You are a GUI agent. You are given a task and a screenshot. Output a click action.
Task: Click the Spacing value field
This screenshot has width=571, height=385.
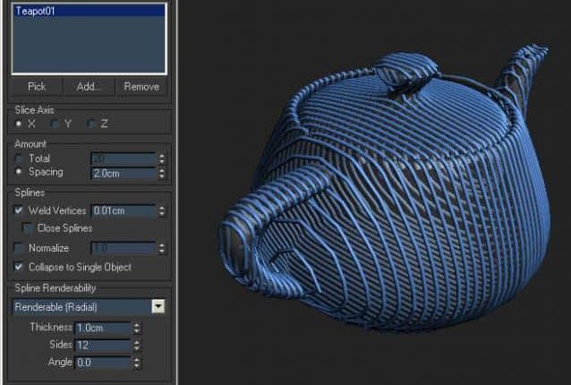pos(122,173)
